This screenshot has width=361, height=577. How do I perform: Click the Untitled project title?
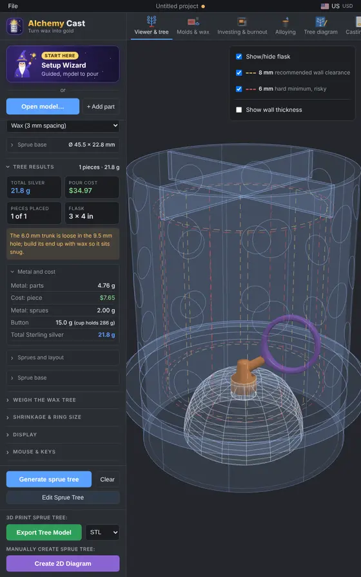click(177, 6)
